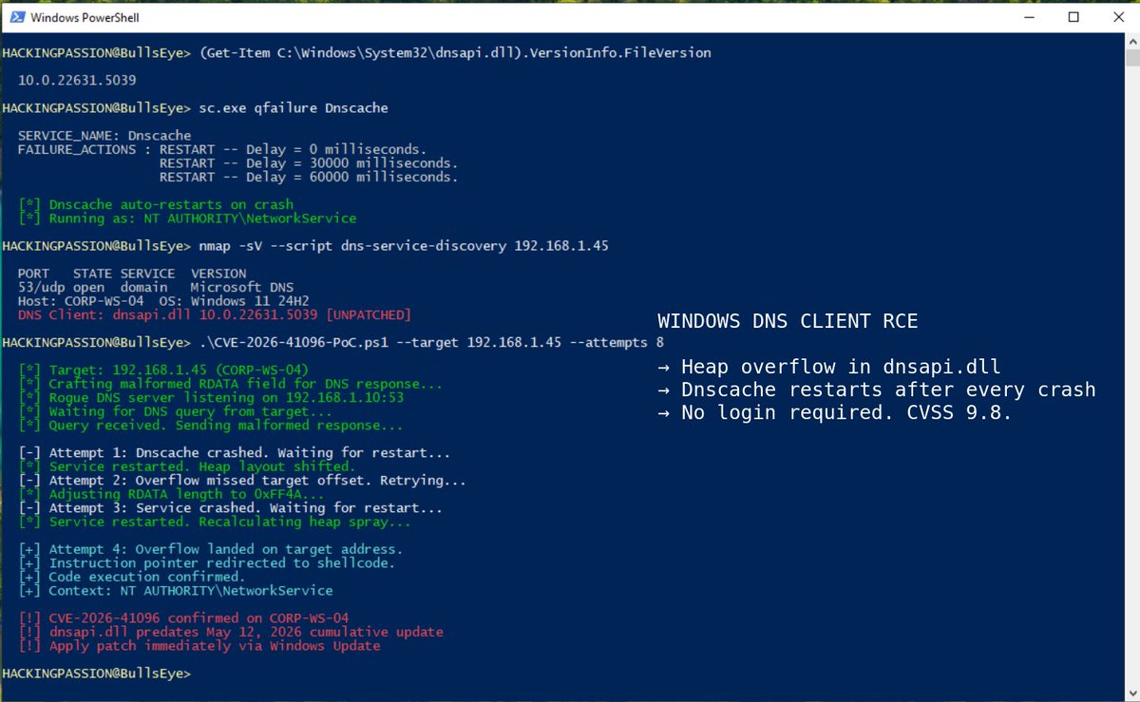This screenshot has width=1140, height=702.
Task: Click the scrollbar down arrow at bottom
Action: click(1131, 693)
